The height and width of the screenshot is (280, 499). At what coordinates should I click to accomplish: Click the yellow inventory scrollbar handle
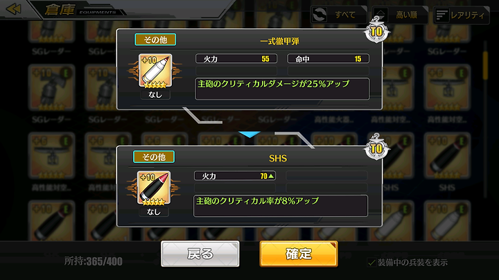coord(485,65)
